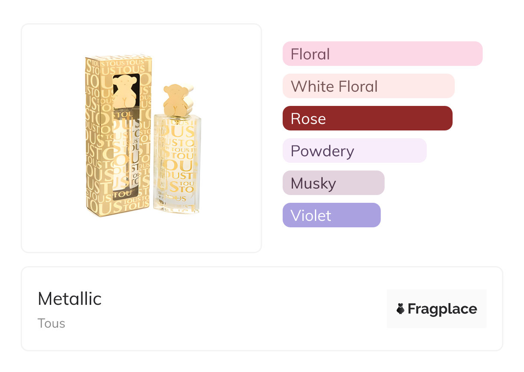Click the dark red Rose accord bar
Image resolution: width=524 pixels, height=372 pixels.
[x=367, y=118]
